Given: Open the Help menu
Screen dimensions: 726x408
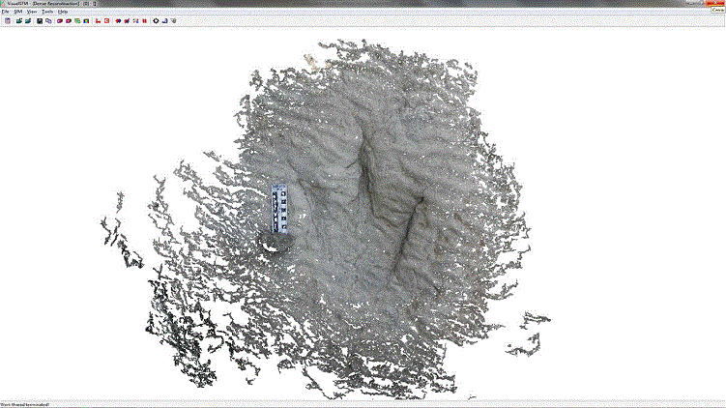Looking at the screenshot, I should click(x=62, y=12).
